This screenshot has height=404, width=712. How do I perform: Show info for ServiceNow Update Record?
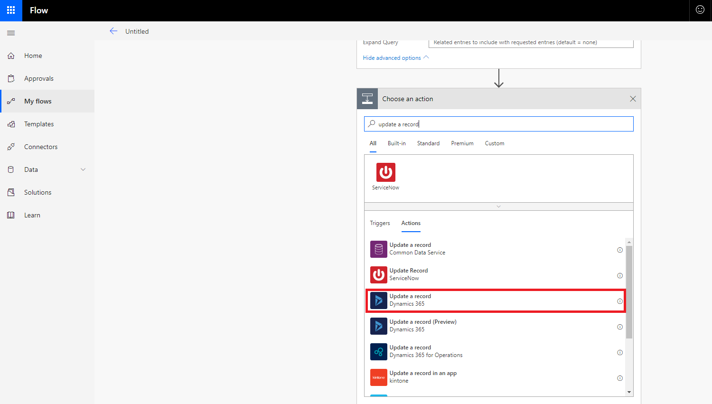coord(620,276)
